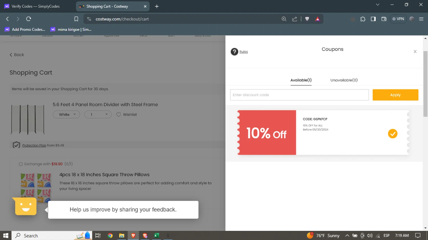Screen dimensions: 428x240
Task: Open 5.6 Feet 4 Panel Room Divider title
Action: (105, 104)
